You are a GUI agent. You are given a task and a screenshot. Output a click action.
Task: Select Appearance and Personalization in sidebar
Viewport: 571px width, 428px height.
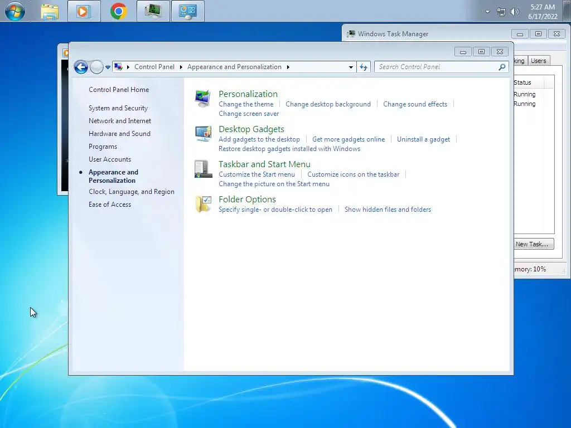113,176
